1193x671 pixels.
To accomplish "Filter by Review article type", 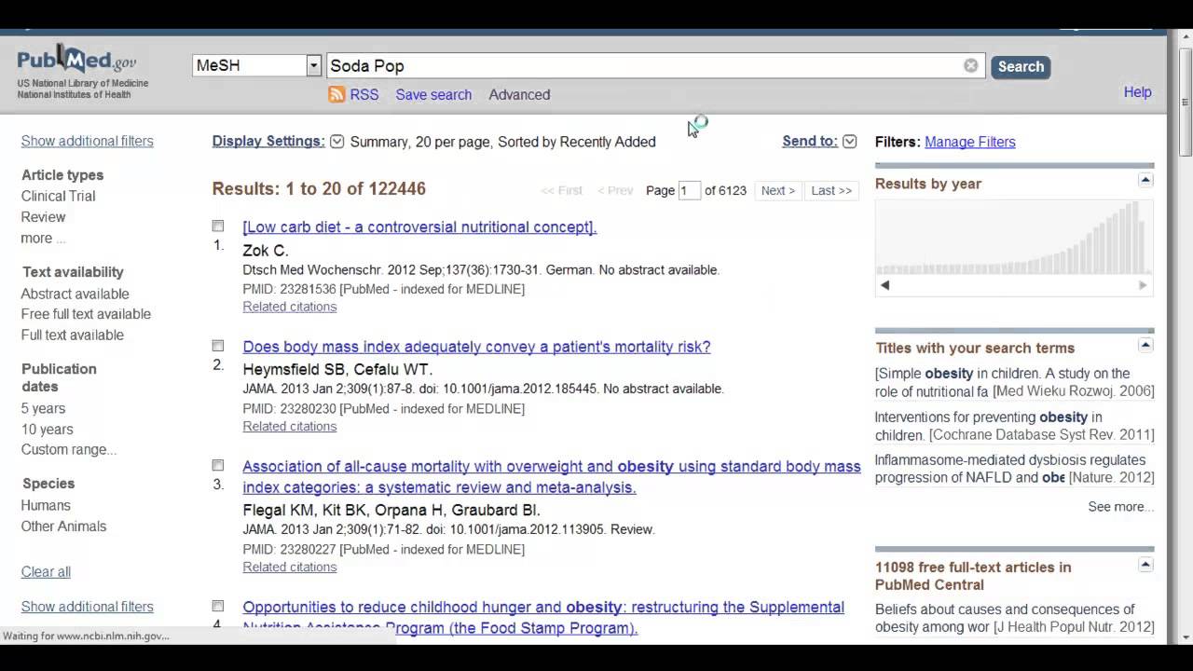I will 43,217.
